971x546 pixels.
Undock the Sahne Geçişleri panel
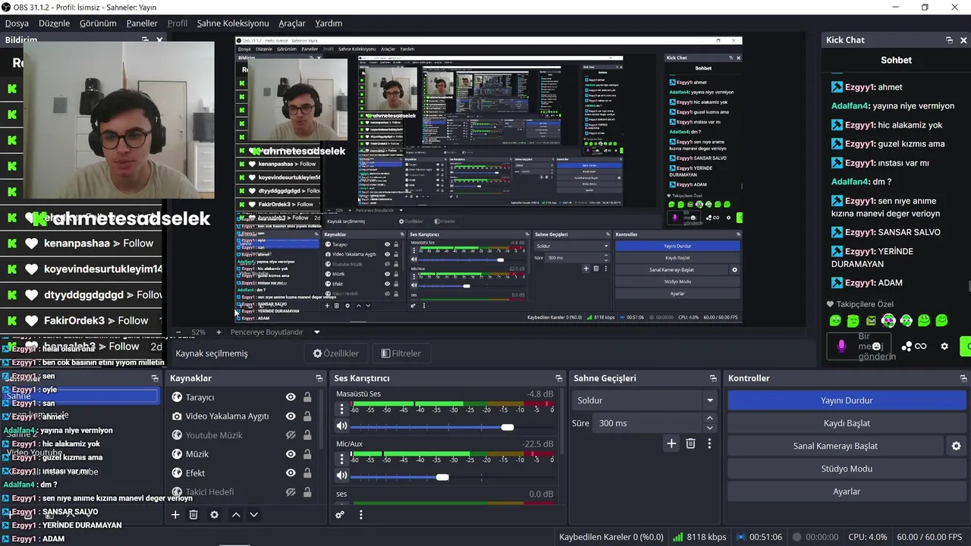coord(714,378)
